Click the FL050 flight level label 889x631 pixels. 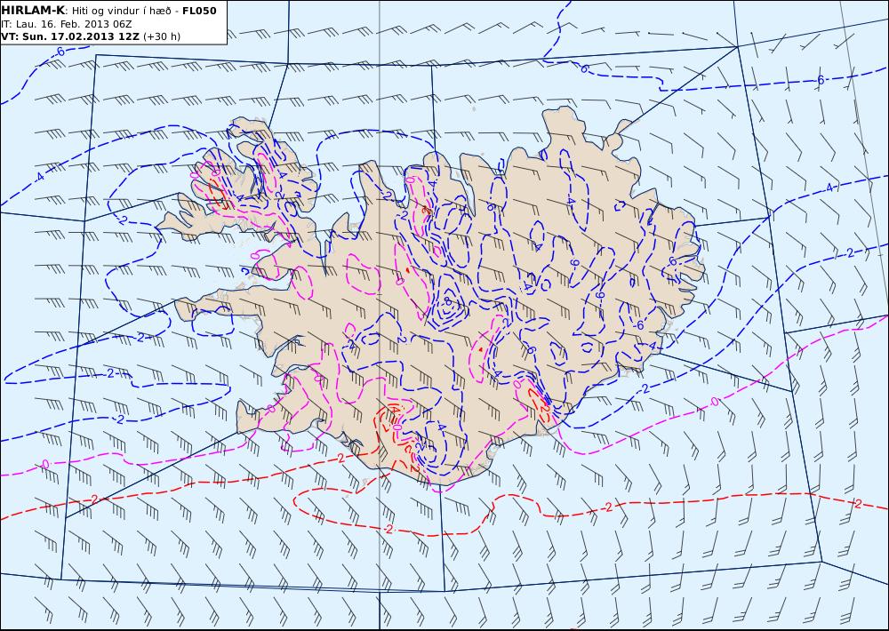(x=199, y=11)
